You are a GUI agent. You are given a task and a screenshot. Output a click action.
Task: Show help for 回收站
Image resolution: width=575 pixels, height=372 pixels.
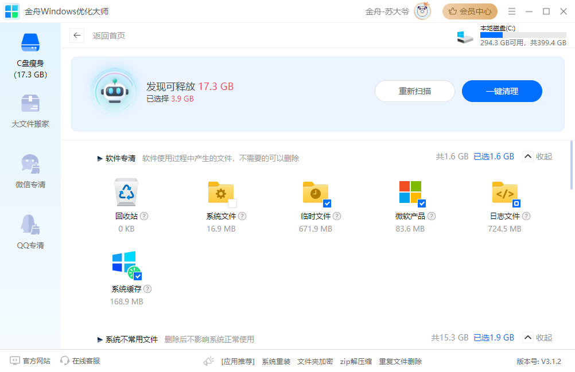click(x=144, y=216)
